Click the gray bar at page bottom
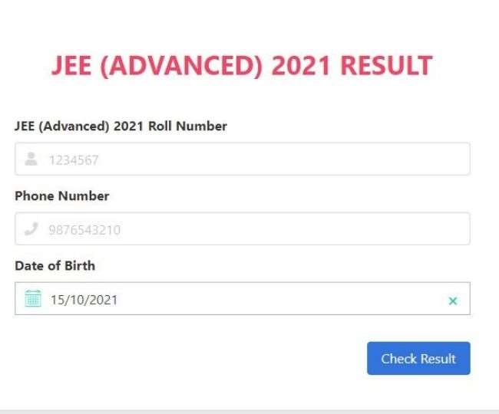The width and height of the screenshot is (499, 414). pyautogui.click(x=249, y=412)
